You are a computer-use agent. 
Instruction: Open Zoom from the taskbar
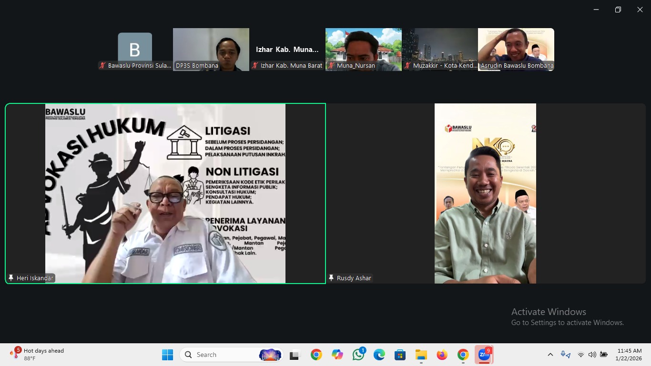pyautogui.click(x=485, y=355)
